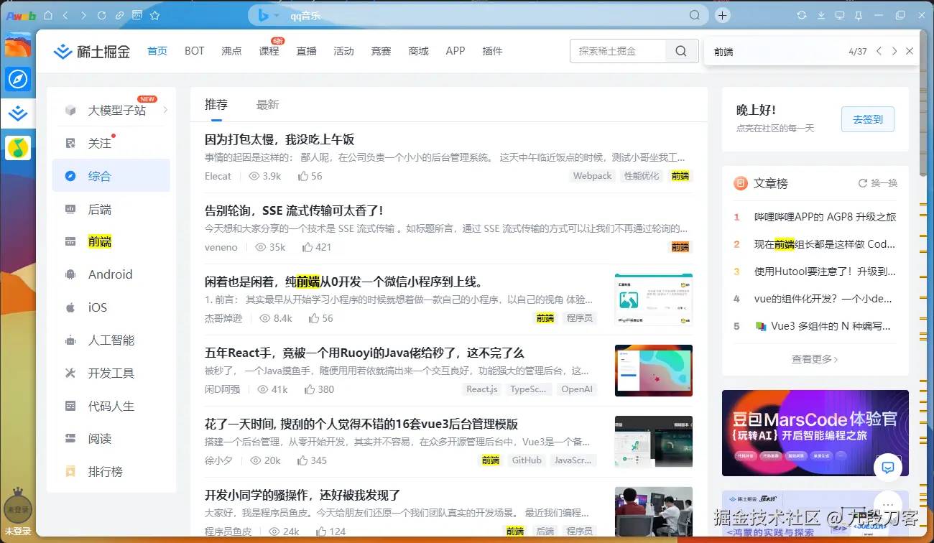Jump to next find result arrow
The height and width of the screenshot is (543, 934).
point(894,51)
